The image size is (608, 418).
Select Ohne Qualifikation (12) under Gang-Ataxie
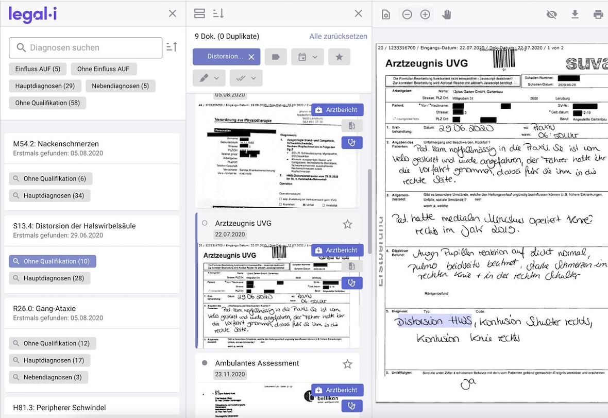[53, 344]
